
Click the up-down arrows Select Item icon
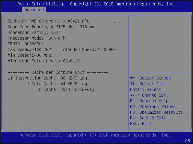click(x=132, y=83)
